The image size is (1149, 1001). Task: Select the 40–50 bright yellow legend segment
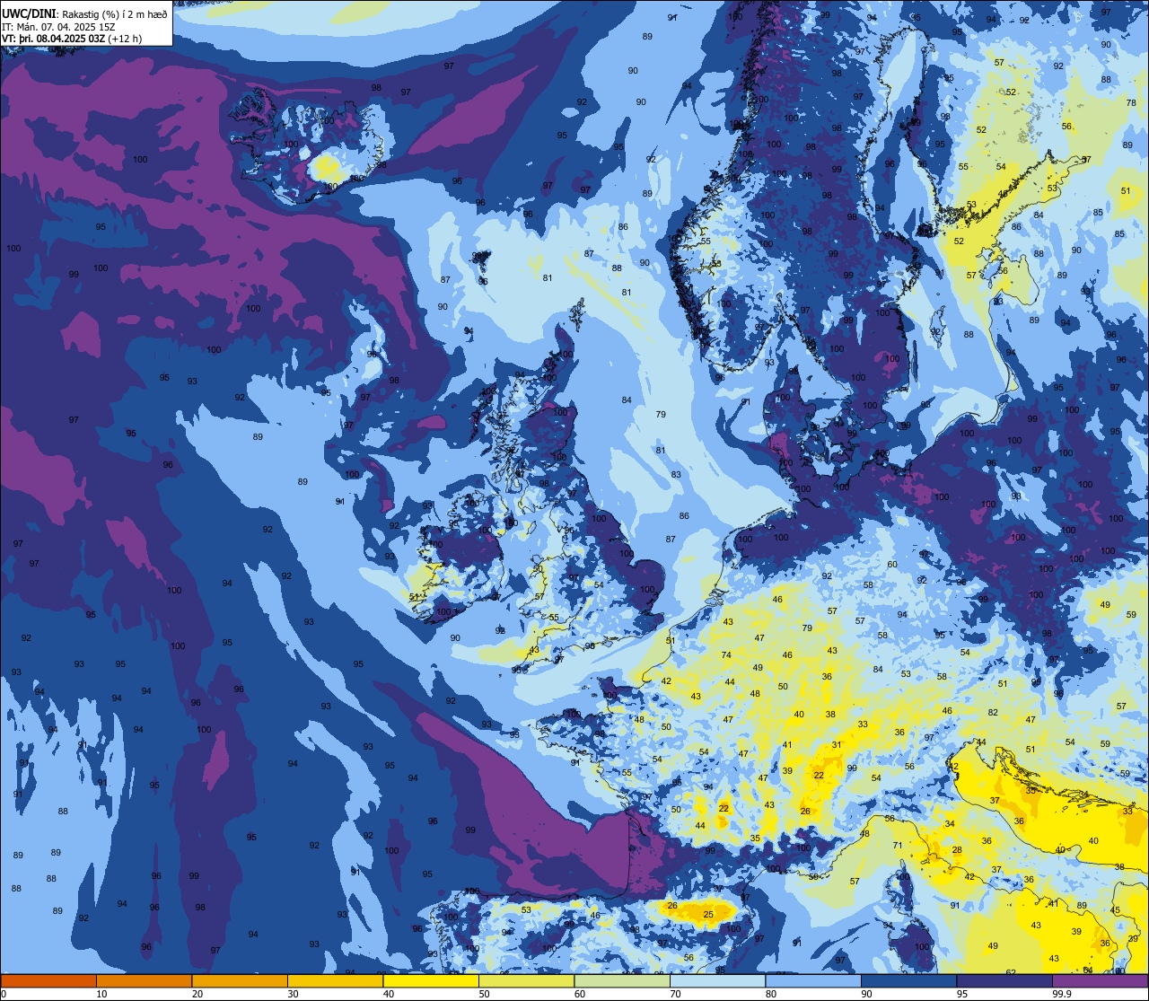[x=431, y=980]
